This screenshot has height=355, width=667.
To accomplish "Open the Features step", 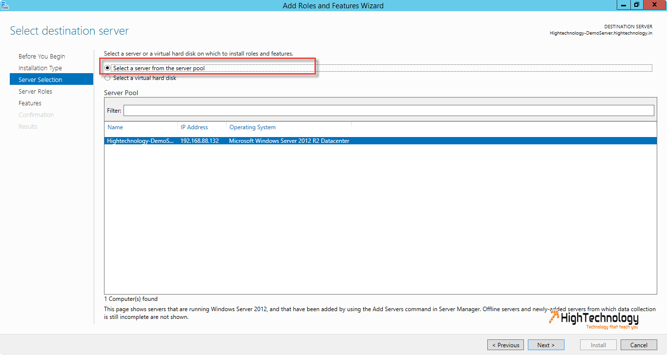I will pos(30,103).
